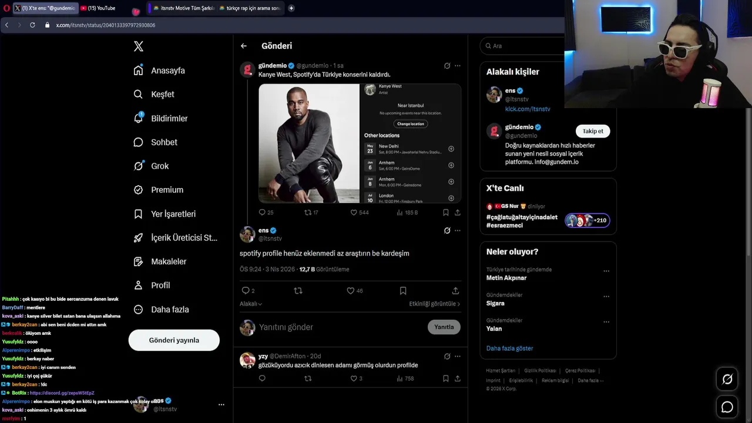Click the Gönderi yayınla button
Viewport: 752px width, 423px height.
[x=174, y=340]
